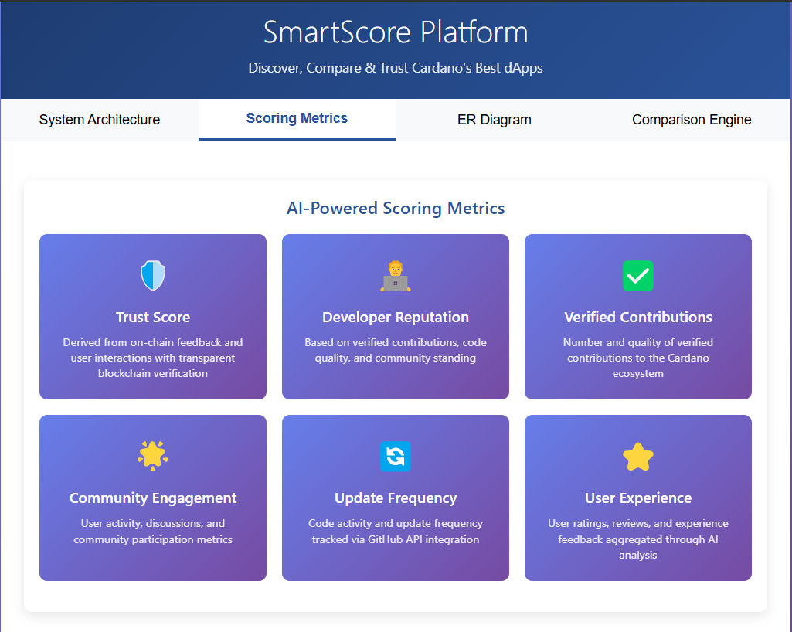Screen dimensions: 792x632
Task: Click the Update Frequency card heading
Action: pyautogui.click(x=396, y=498)
